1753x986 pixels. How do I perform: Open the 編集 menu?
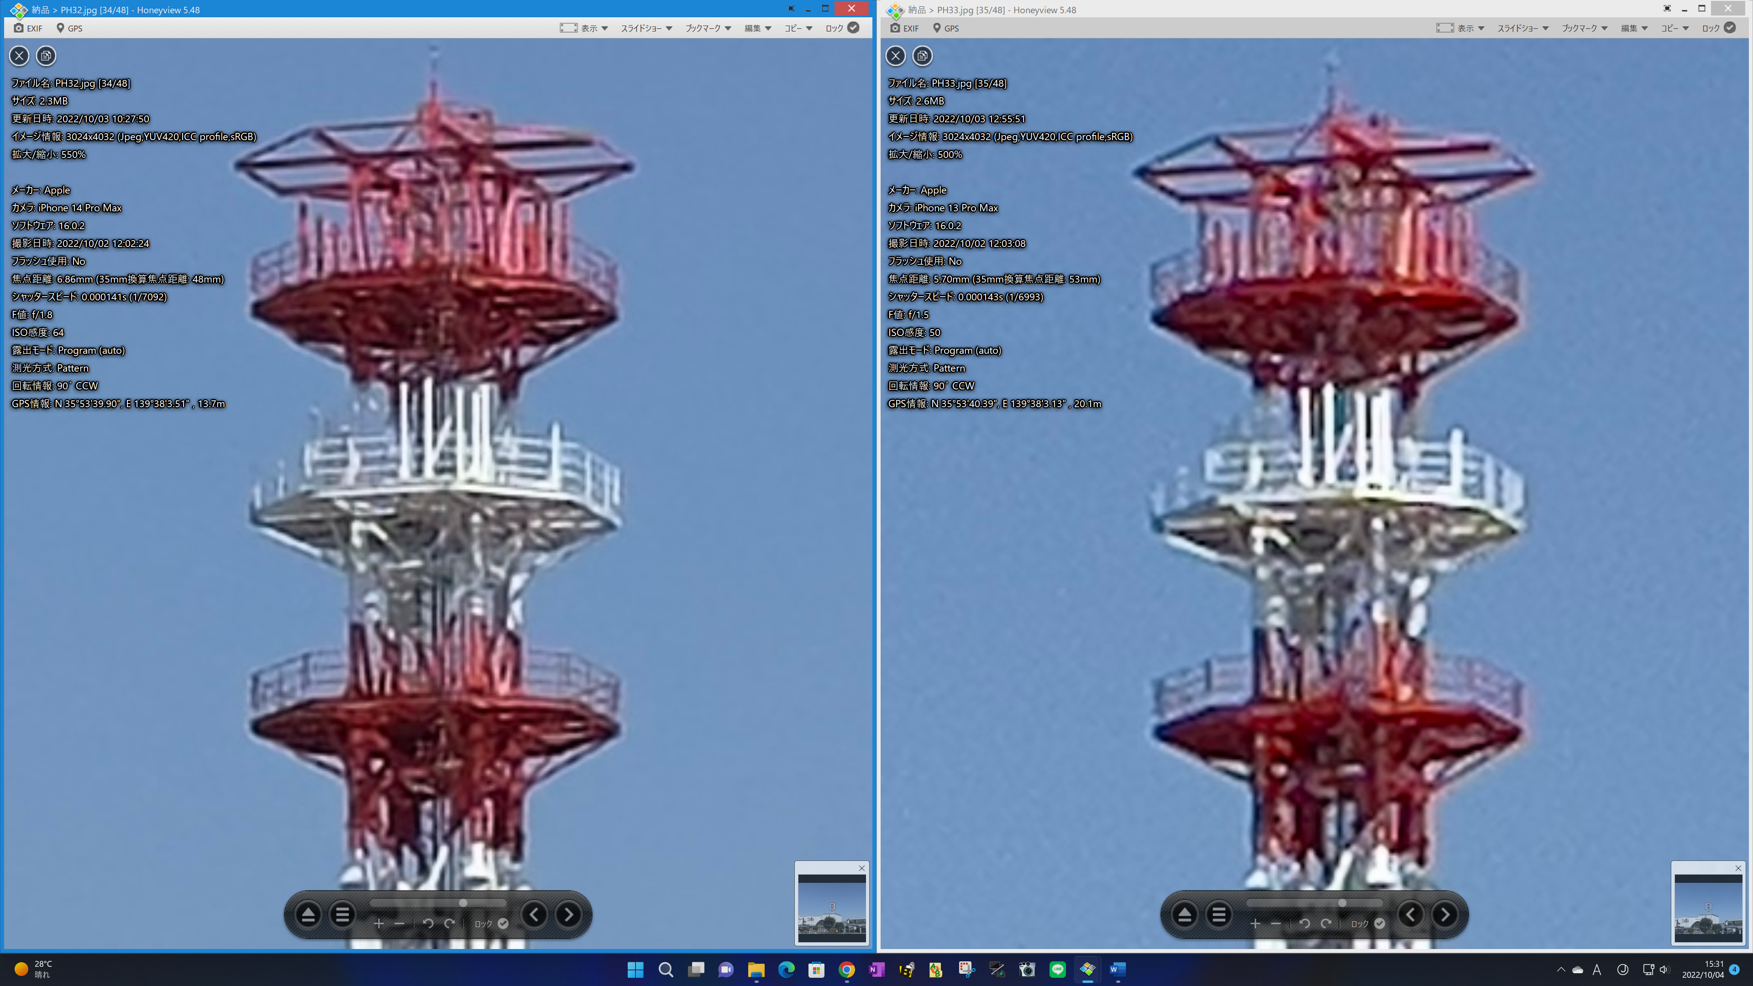pos(754,28)
